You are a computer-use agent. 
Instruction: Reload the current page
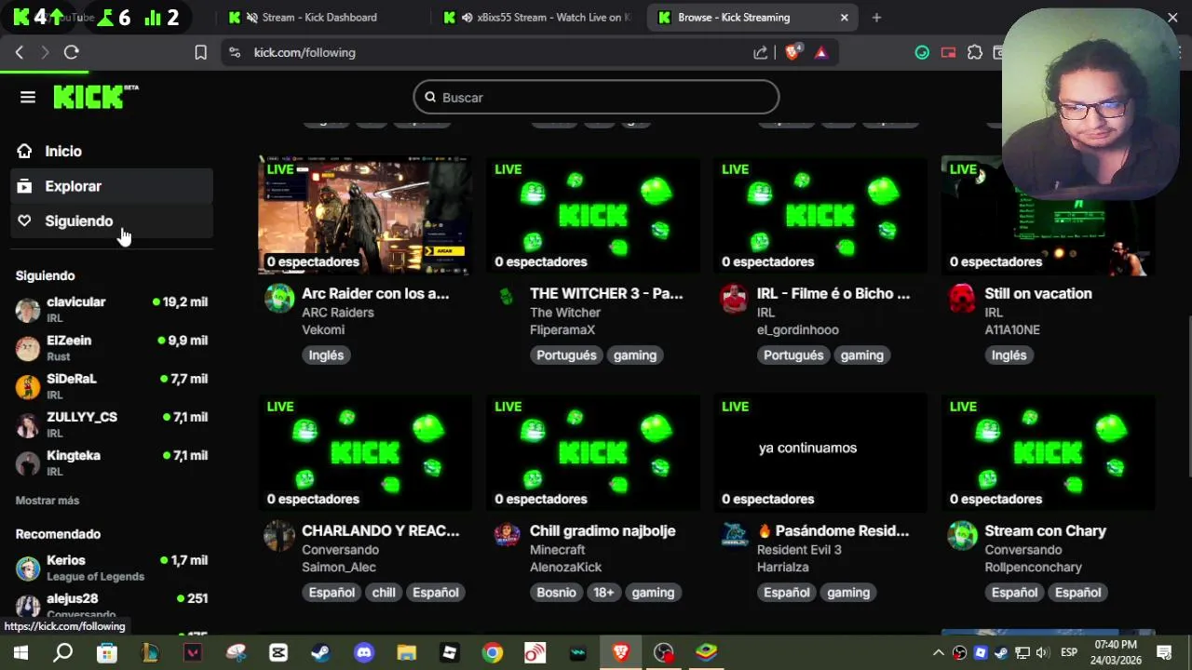[71, 52]
